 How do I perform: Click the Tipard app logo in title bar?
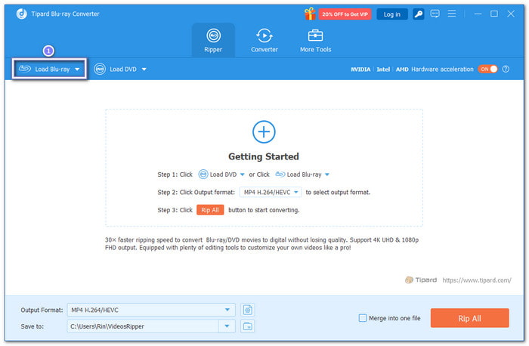pos(22,14)
